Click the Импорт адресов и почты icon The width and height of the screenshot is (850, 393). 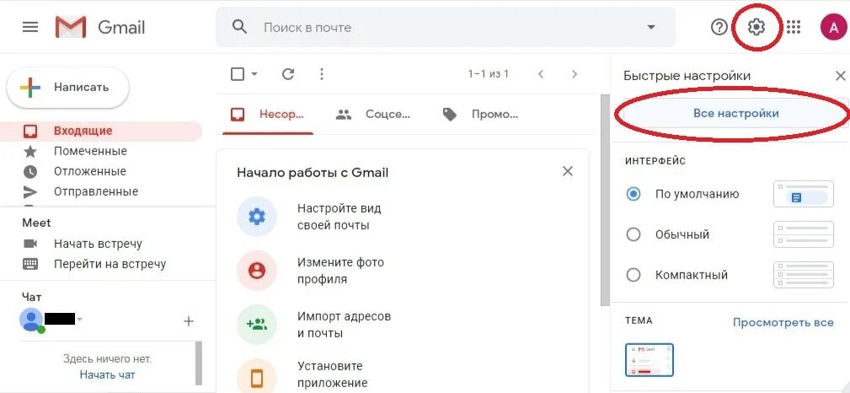click(x=256, y=325)
